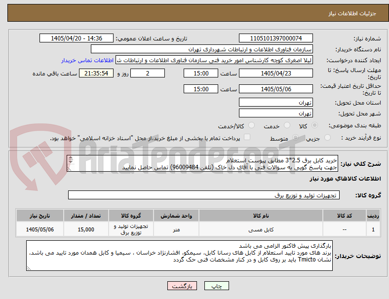The width and height of the screenshot is (389, 299).
Task: Click the goods group field تجهیزات تولید و توزیع برق
Action: point(204,195)
